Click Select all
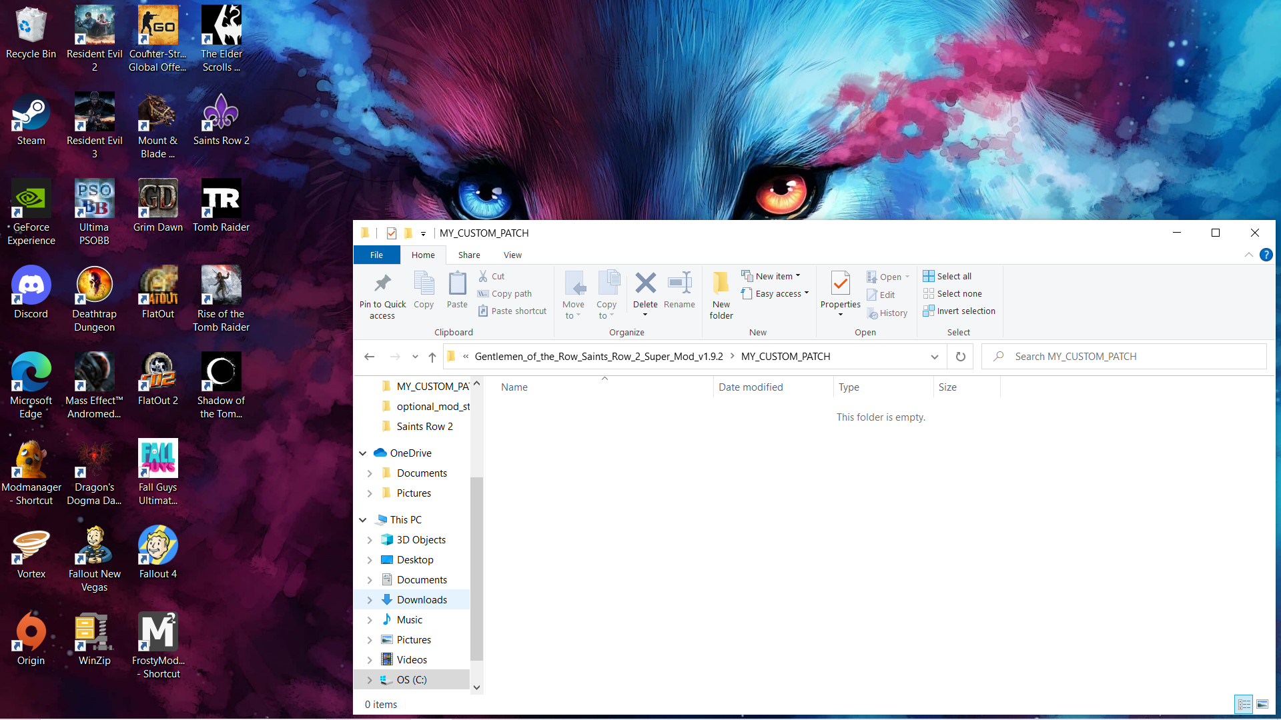 click(x=947, y=276)
